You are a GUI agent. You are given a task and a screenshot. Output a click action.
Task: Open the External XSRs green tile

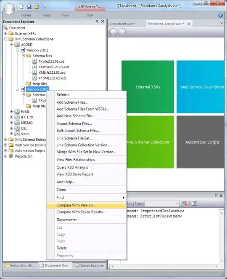tap(148, 87)
